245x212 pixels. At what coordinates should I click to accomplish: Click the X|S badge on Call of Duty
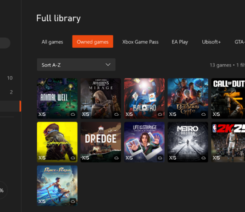pos(217,114)
